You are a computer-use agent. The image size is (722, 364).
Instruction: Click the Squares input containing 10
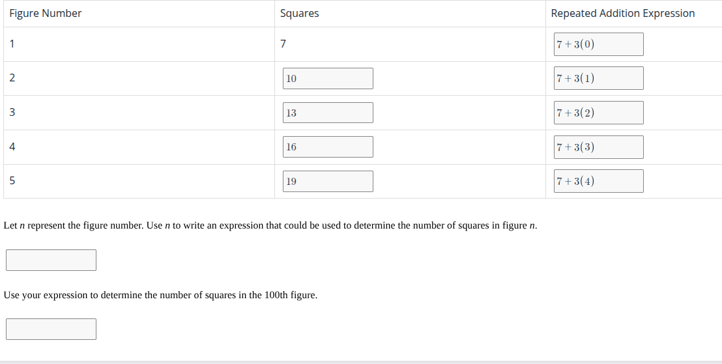(x=328, y=79)
